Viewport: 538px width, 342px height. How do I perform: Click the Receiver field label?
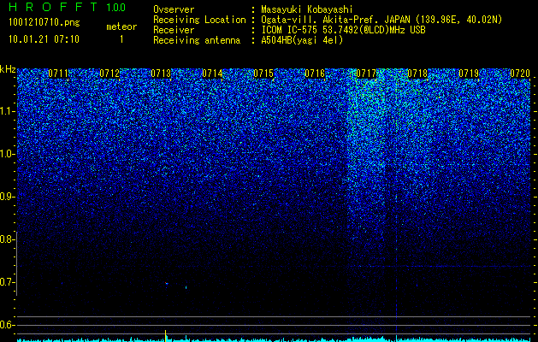tap(174, 30)
